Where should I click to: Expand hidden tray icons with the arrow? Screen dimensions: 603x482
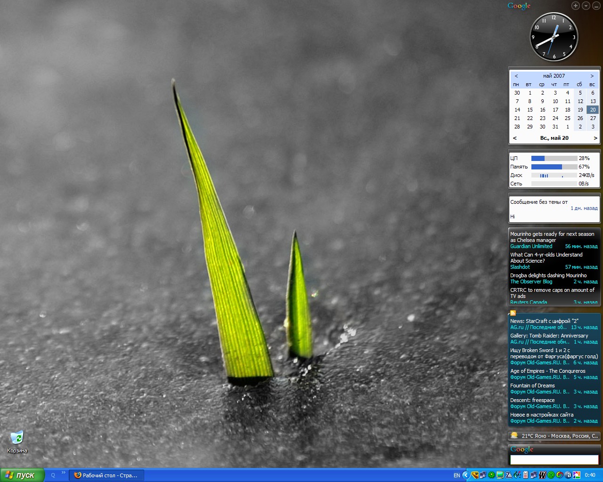click(x=465, y=475)
